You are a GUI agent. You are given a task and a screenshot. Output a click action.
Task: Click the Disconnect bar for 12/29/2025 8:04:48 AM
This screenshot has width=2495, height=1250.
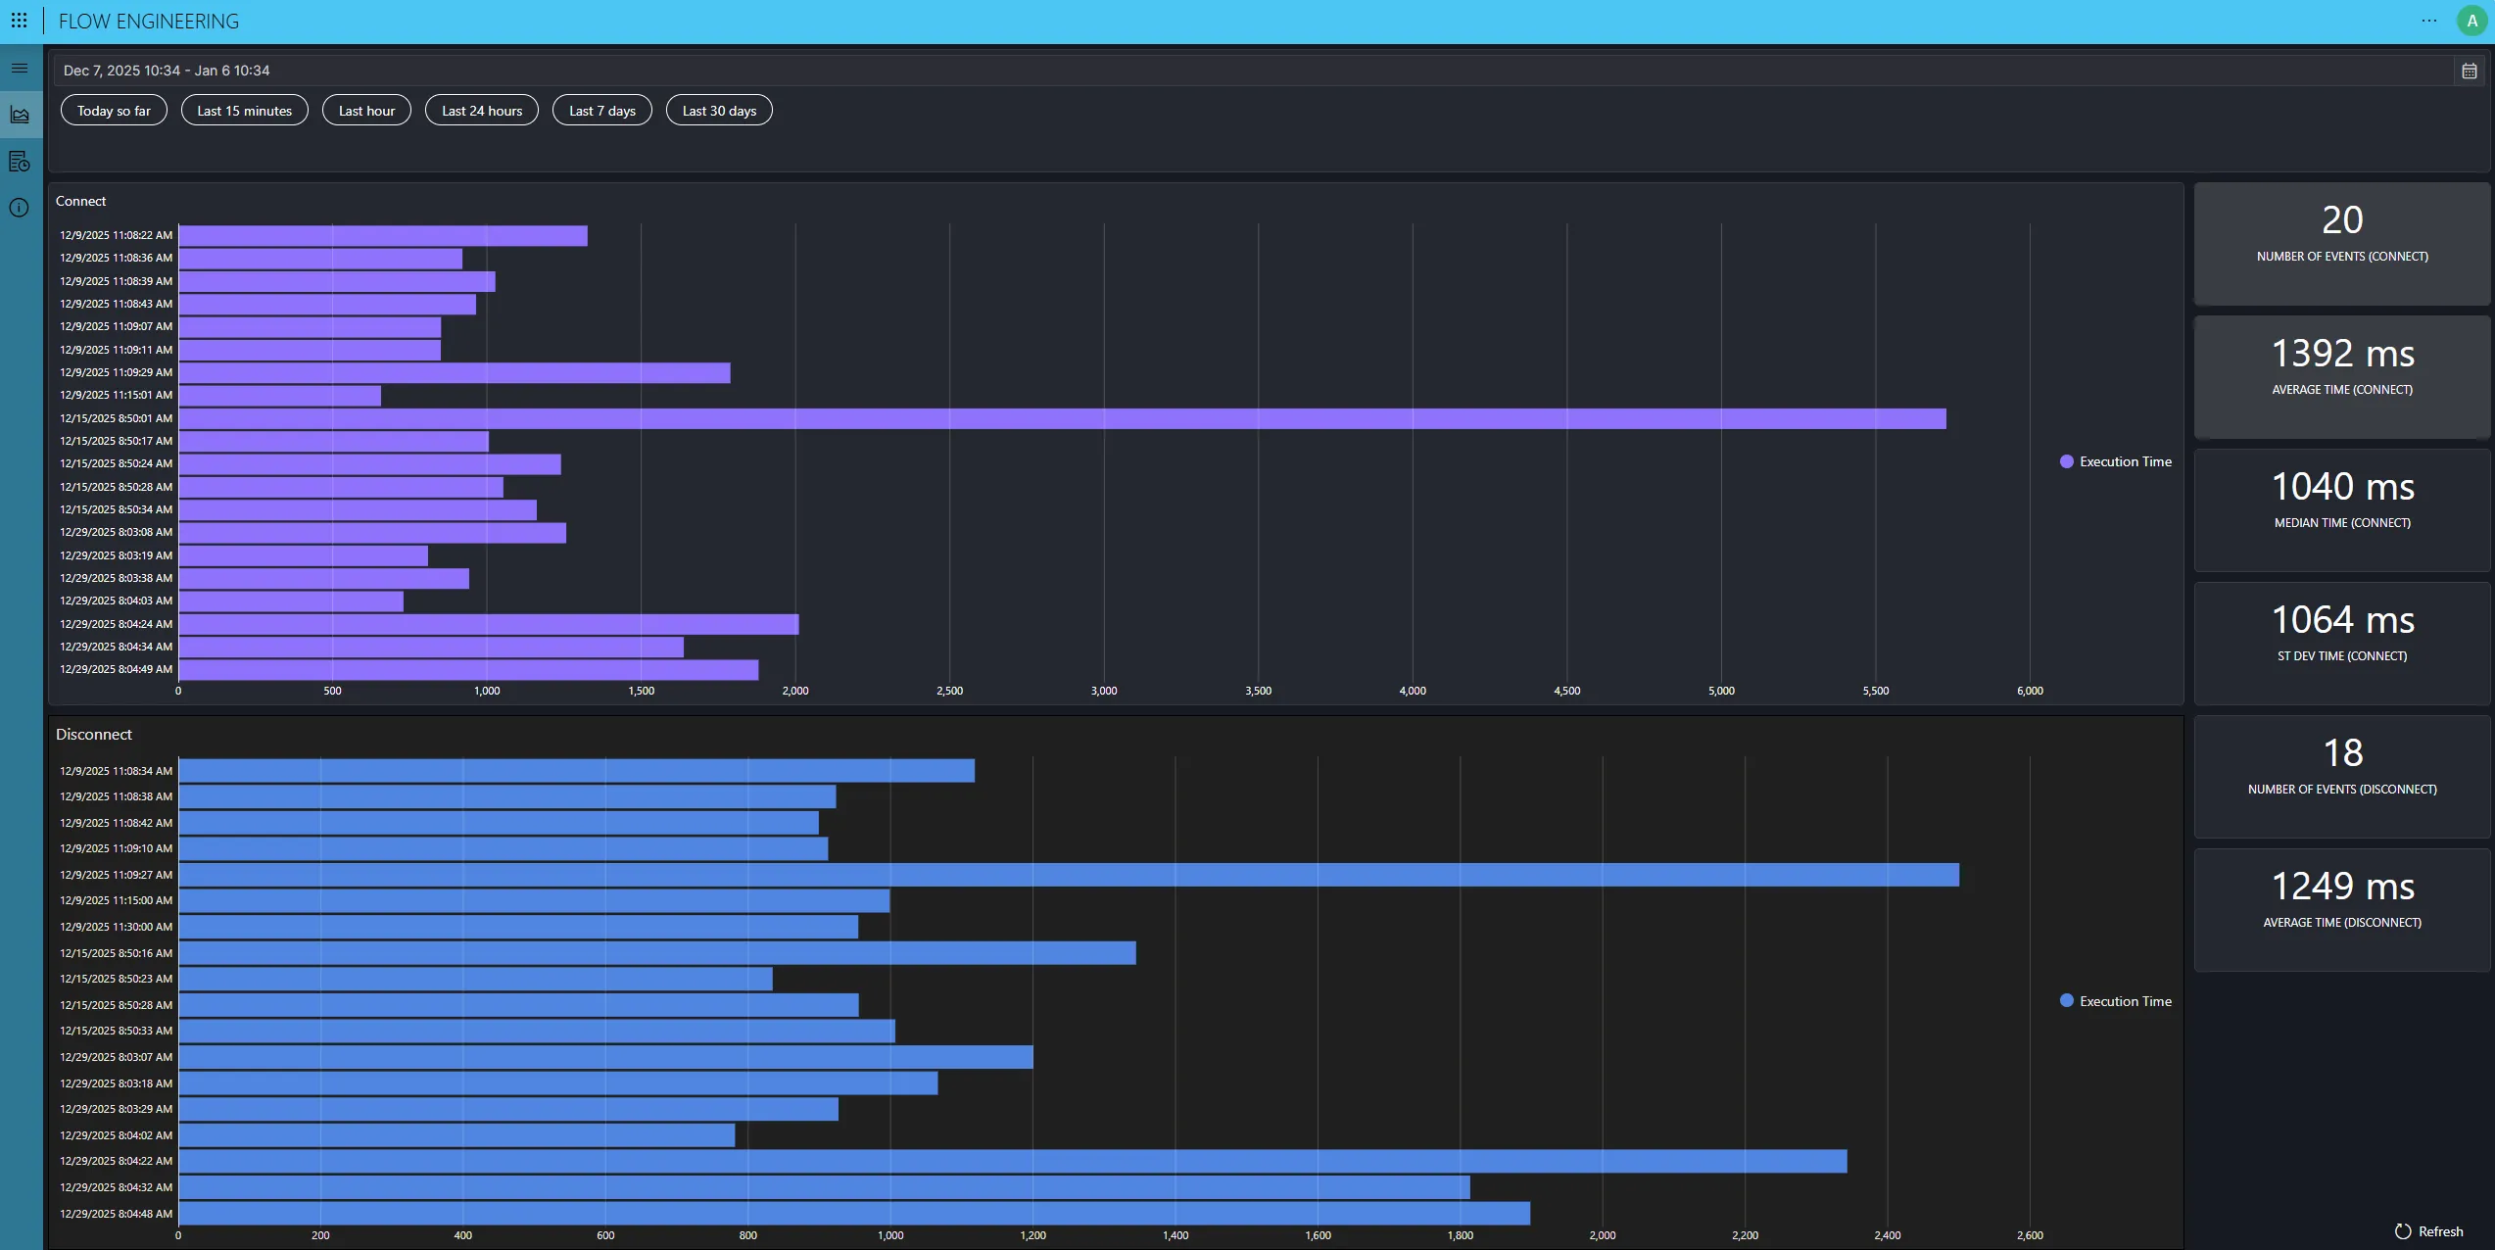[x=854, y=1213]
